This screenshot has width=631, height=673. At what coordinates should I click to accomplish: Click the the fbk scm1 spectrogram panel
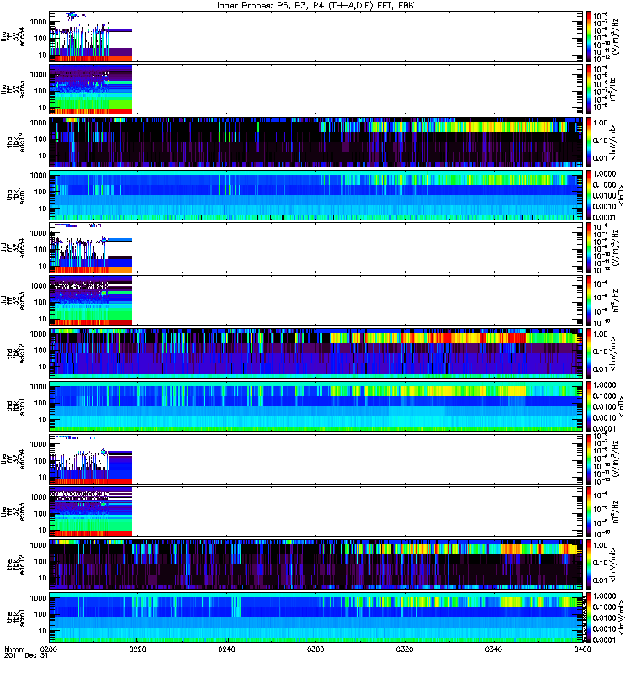(315, 617)
